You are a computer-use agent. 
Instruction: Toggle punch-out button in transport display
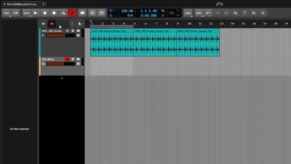click(178, 15)
